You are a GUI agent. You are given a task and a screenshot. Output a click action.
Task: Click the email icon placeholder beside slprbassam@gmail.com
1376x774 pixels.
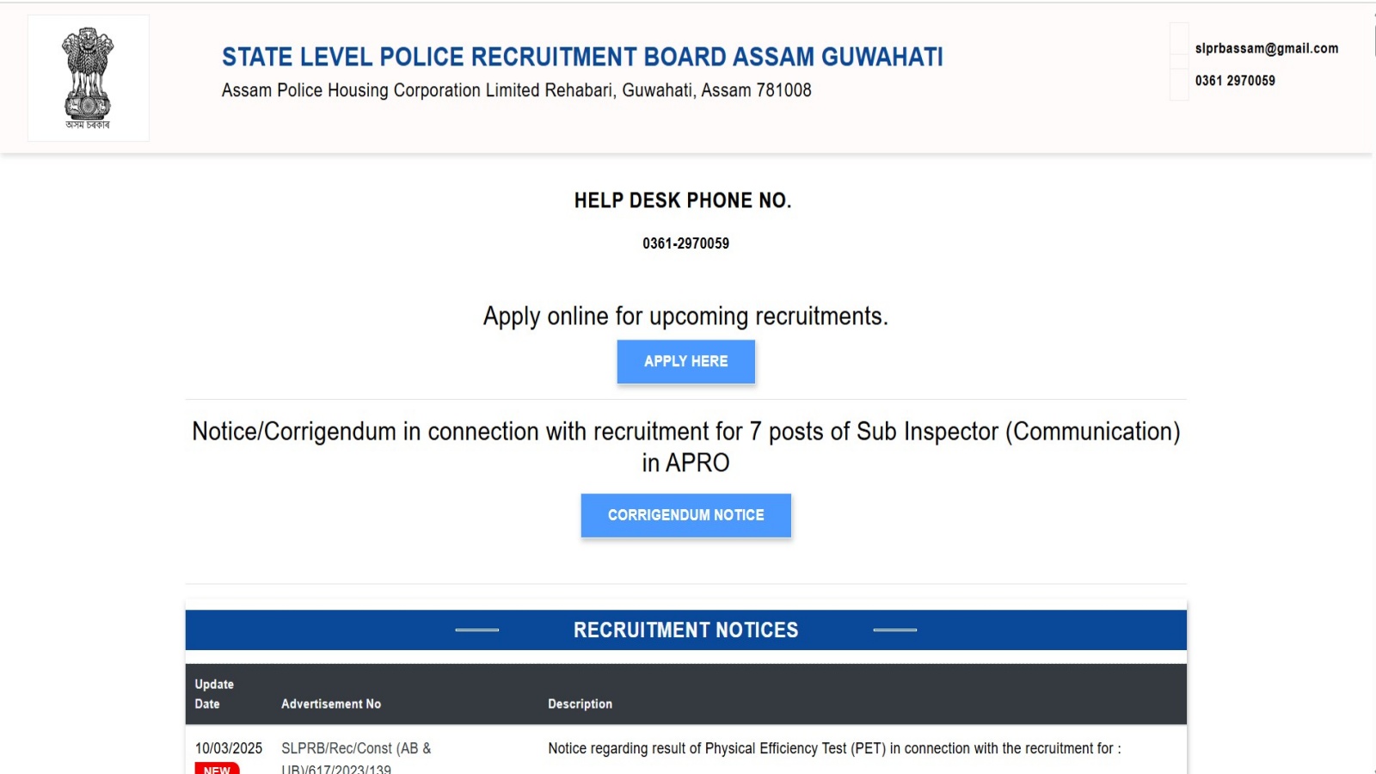(x=1179, y=48)
